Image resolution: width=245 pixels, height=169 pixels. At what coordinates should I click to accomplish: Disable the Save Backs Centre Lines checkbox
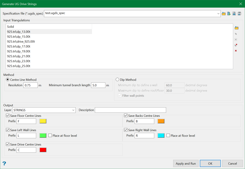tap(126, 116)
